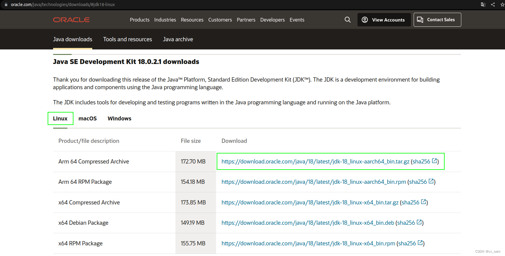Click 'x64 Debian Package' row text
Viewport: 505px width, 256px height.
point(83,223)
